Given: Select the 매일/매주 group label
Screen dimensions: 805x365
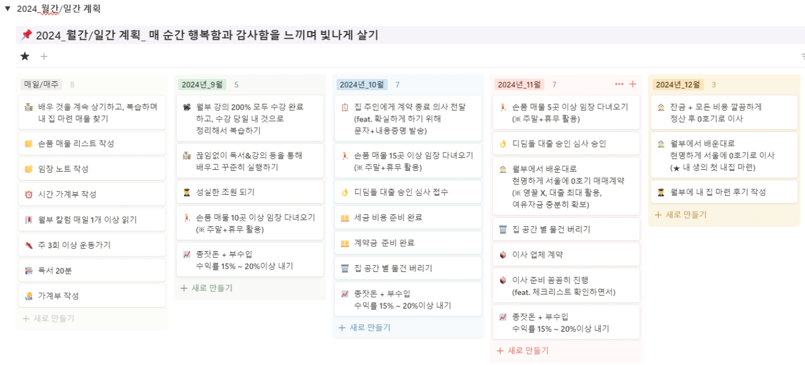Looking at the screenshot, I should (41, 84).
